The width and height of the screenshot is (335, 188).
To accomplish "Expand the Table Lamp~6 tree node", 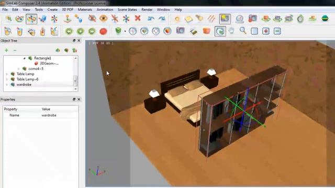I will [7, 79].
